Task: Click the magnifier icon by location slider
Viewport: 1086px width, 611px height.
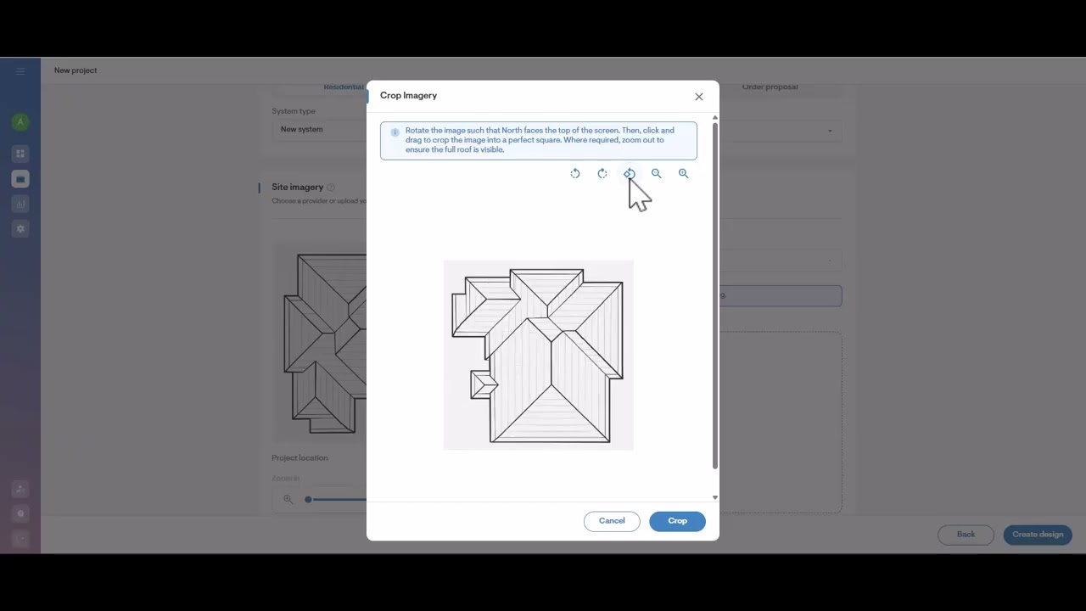Action: click(288, 500)
